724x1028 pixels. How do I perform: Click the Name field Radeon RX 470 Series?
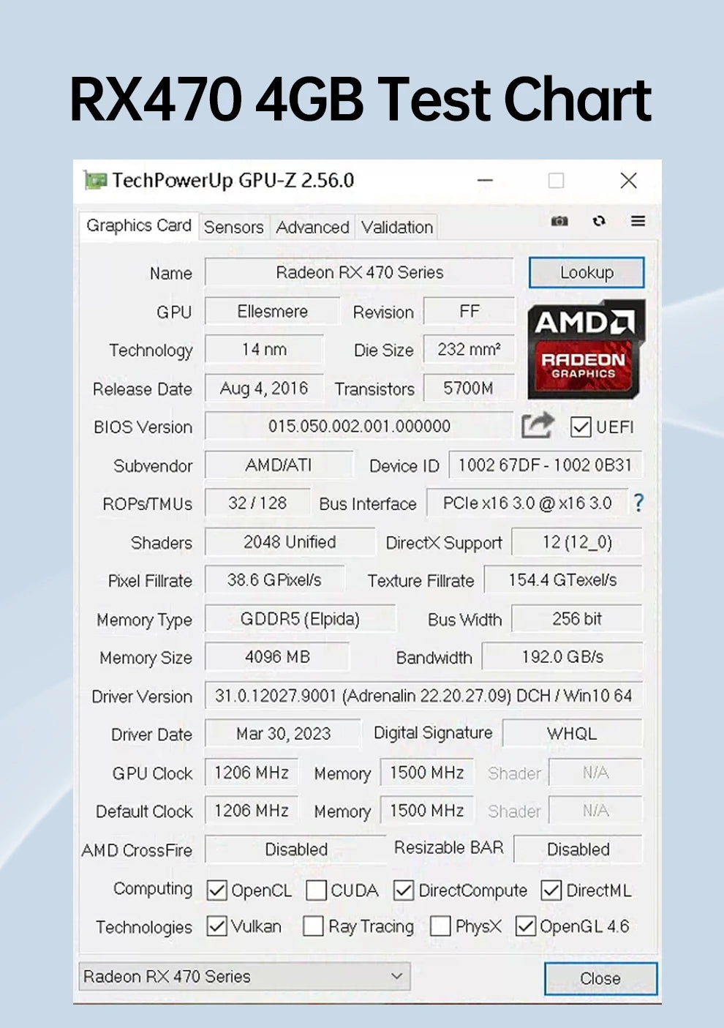pyautogui.click(x=359, y=272)
